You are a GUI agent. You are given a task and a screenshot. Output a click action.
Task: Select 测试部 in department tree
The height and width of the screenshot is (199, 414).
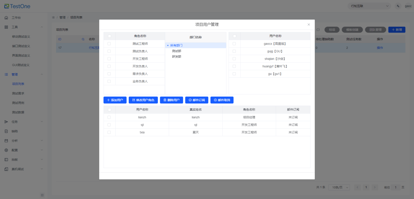tap(176, 51)
